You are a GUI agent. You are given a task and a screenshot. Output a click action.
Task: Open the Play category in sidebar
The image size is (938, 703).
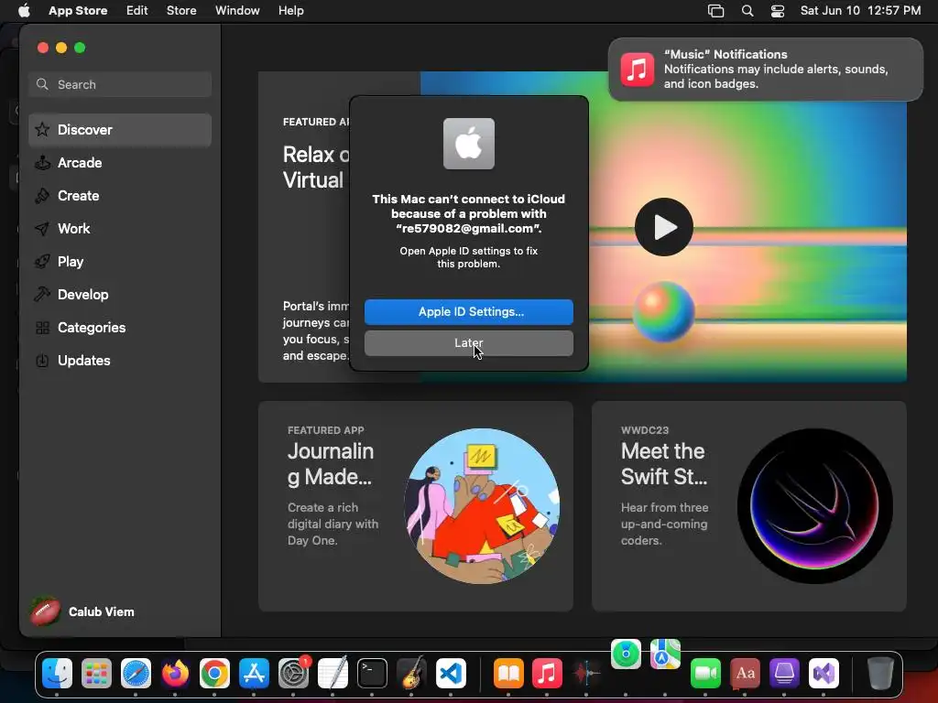(x=120, y=261)
